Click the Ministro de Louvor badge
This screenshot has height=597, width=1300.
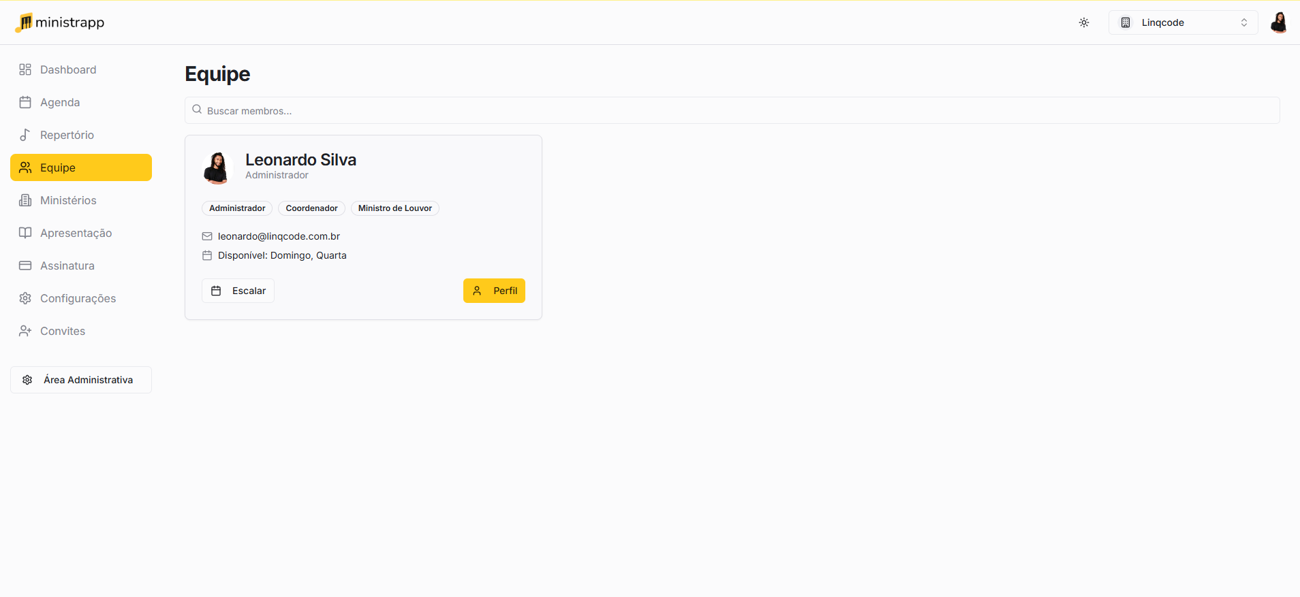[x=394, y=208]
